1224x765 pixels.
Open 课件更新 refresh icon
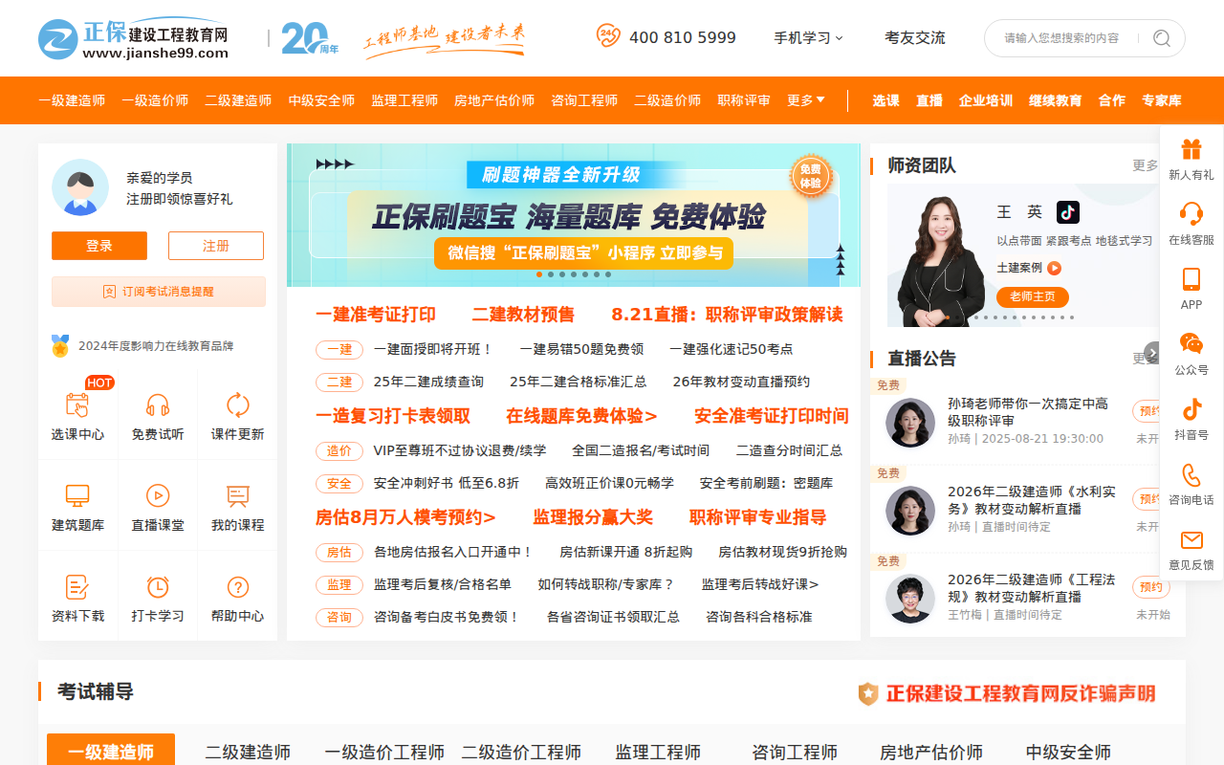[237, 404]
